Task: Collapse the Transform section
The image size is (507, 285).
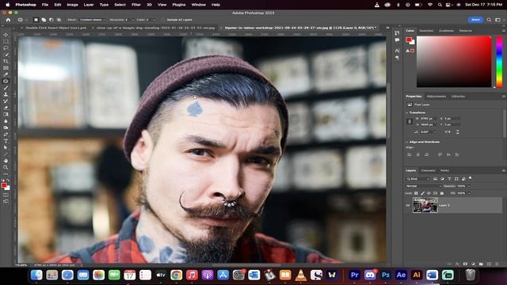Action: click(407, 112)
